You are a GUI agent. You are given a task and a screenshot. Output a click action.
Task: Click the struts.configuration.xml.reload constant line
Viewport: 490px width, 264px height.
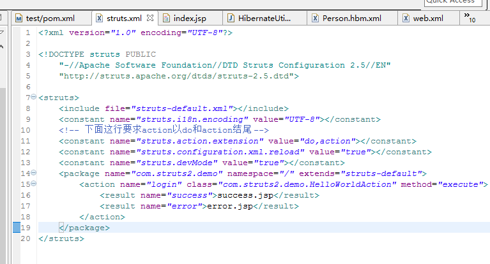(245, 152)
